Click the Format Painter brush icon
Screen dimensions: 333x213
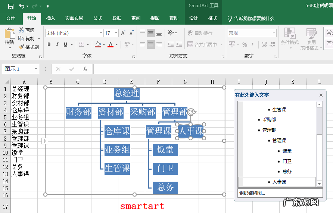tap(21, 47)
